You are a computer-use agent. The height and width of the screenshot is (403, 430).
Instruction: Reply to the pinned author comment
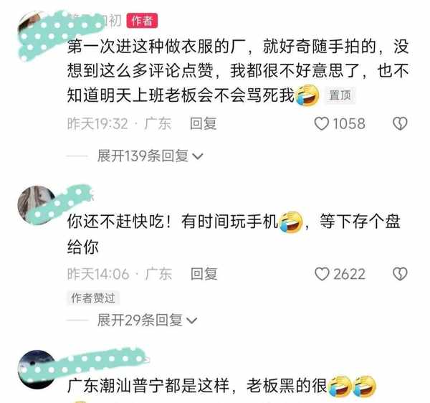pos(204,123)
